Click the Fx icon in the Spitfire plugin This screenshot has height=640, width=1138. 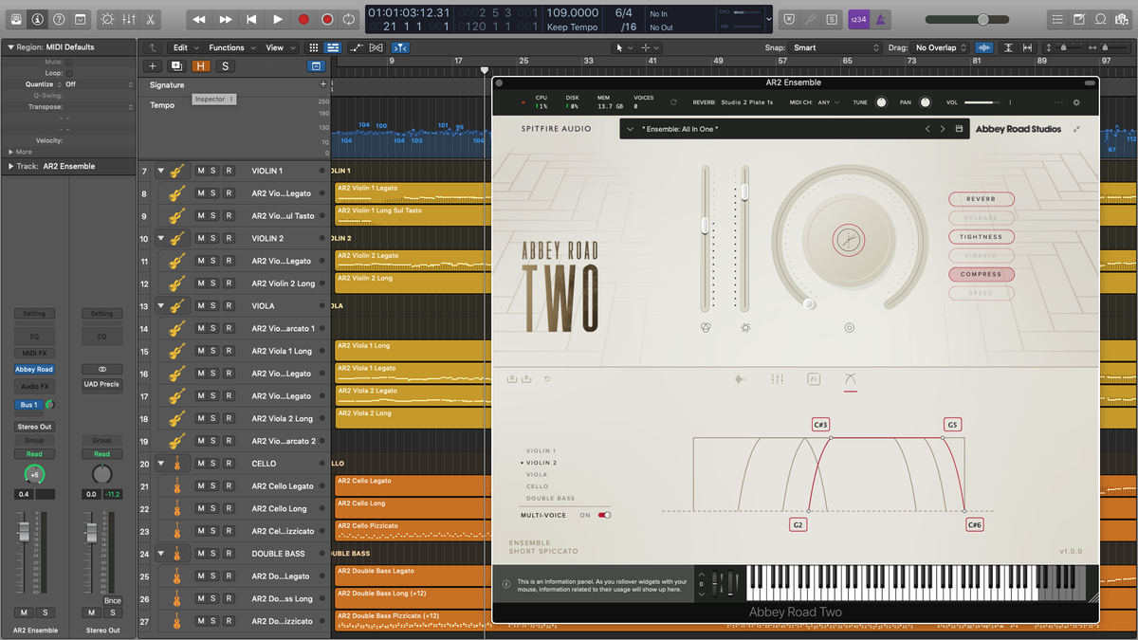click(814, 378)
